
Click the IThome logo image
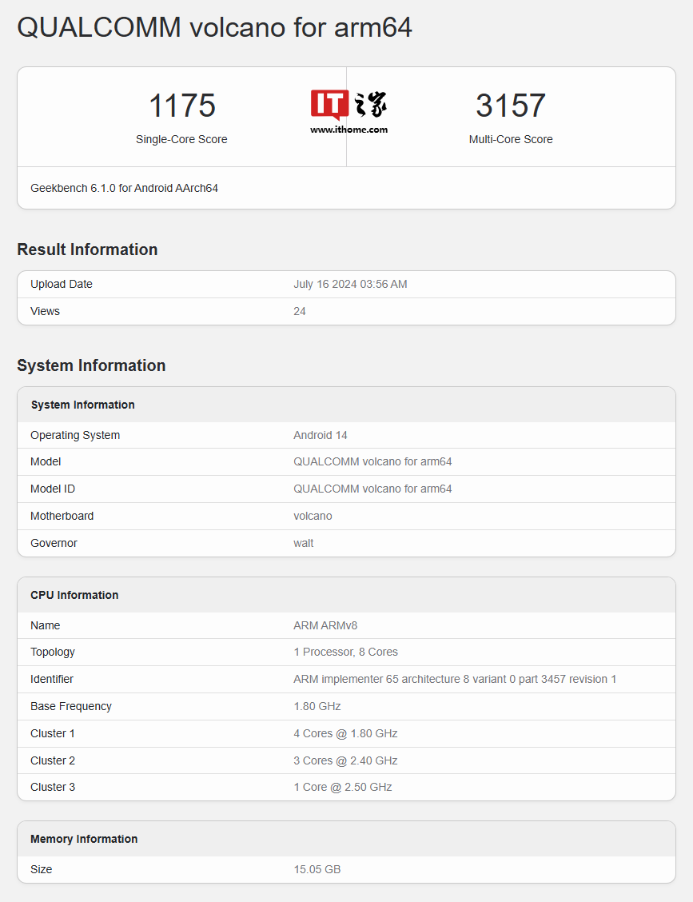pos(349,106)
